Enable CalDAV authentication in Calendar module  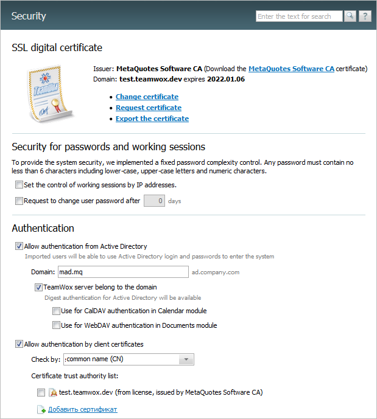coord(56,311)
